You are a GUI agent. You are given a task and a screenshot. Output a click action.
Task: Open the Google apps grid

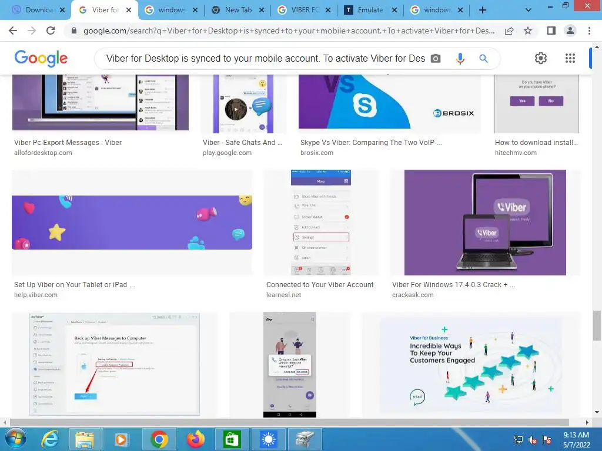(x=570, y=58)
